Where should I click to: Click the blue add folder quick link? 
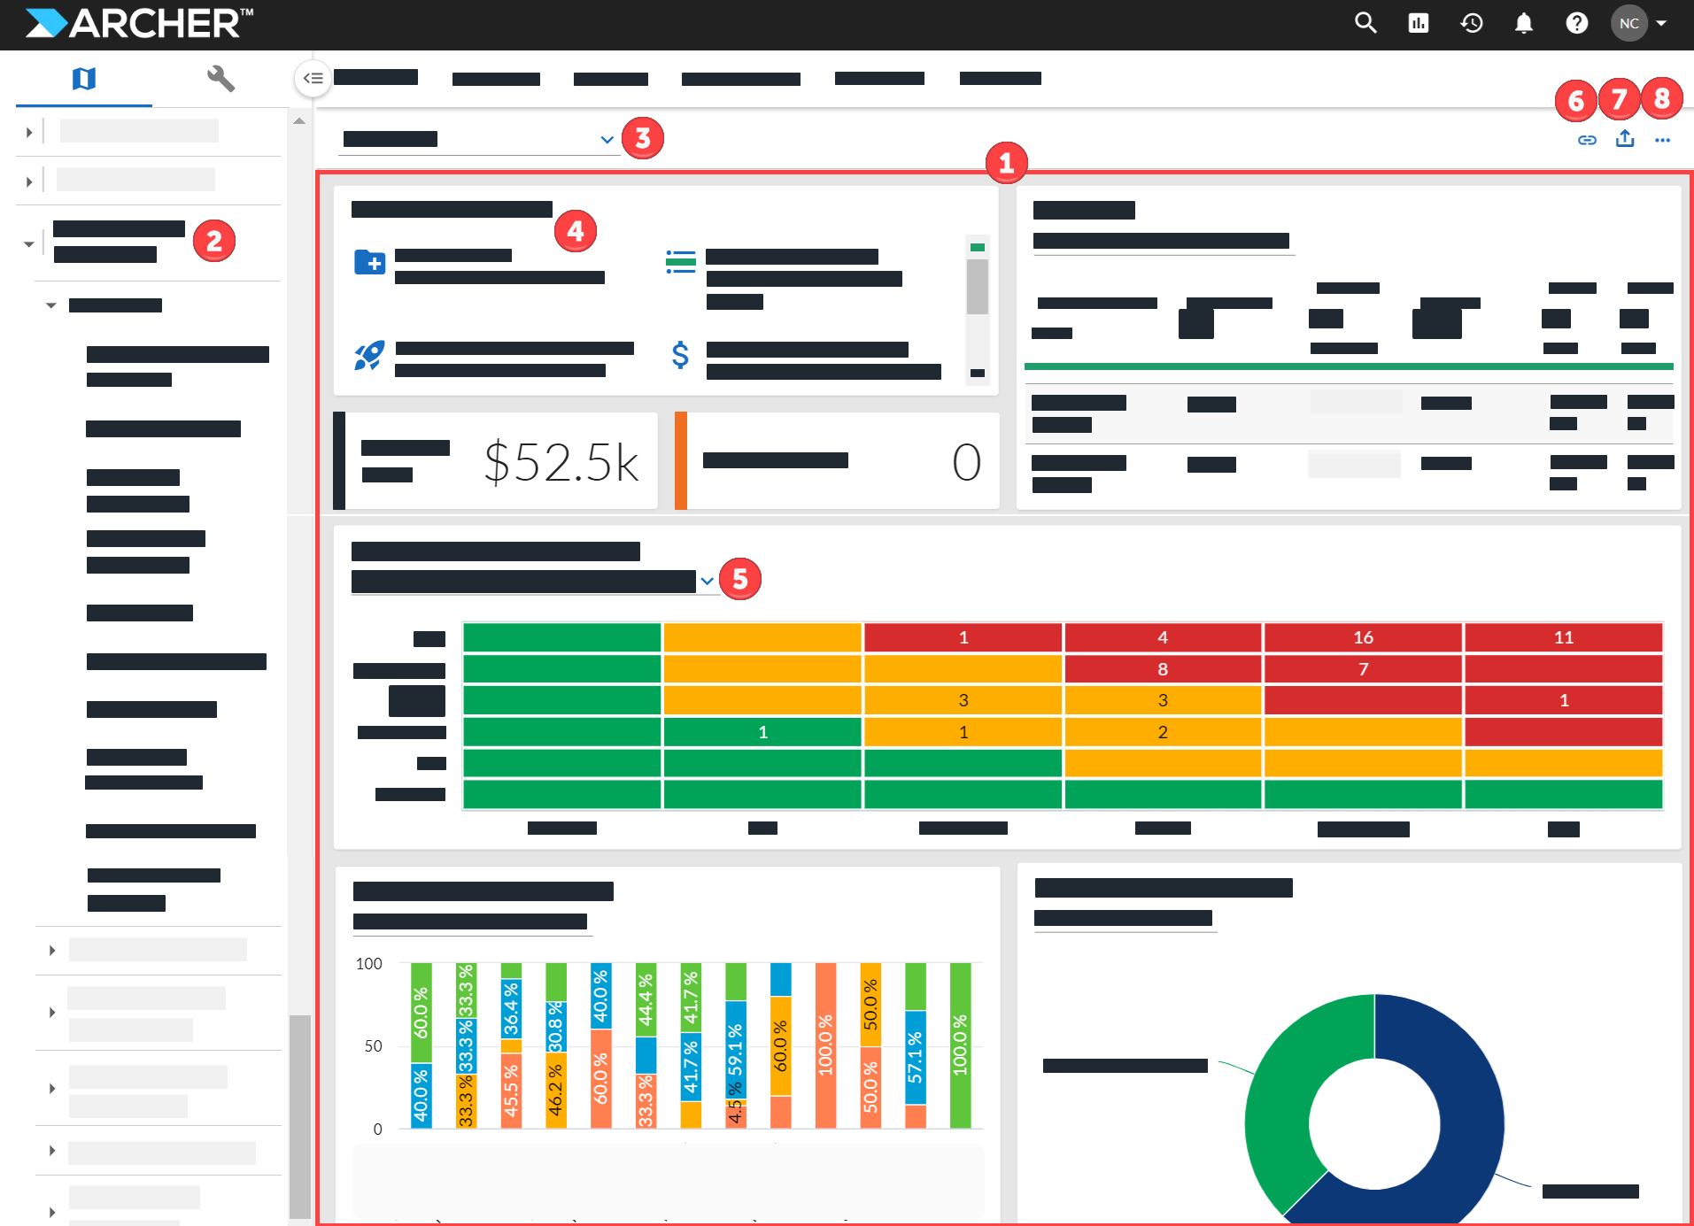(369, 263)
